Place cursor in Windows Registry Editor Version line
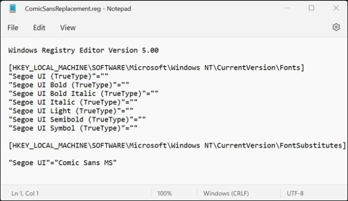Screen dimensions: 348x201 tap(83, 50)
